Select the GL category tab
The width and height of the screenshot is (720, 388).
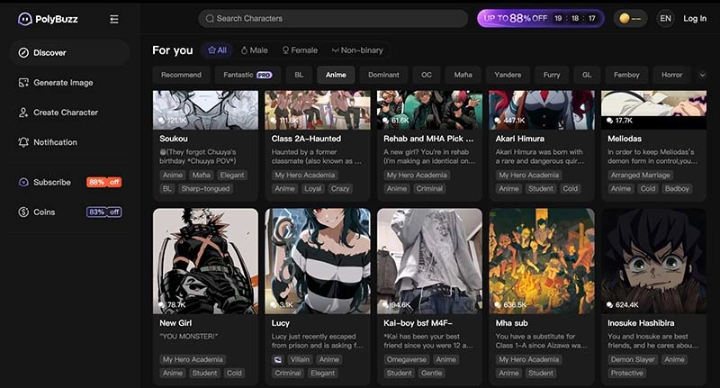pyautogui.click(x=587, y=75)
